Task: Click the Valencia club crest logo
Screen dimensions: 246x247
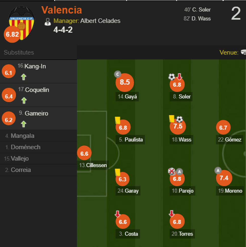Action: pyautogui.click(x=21, y=23)
